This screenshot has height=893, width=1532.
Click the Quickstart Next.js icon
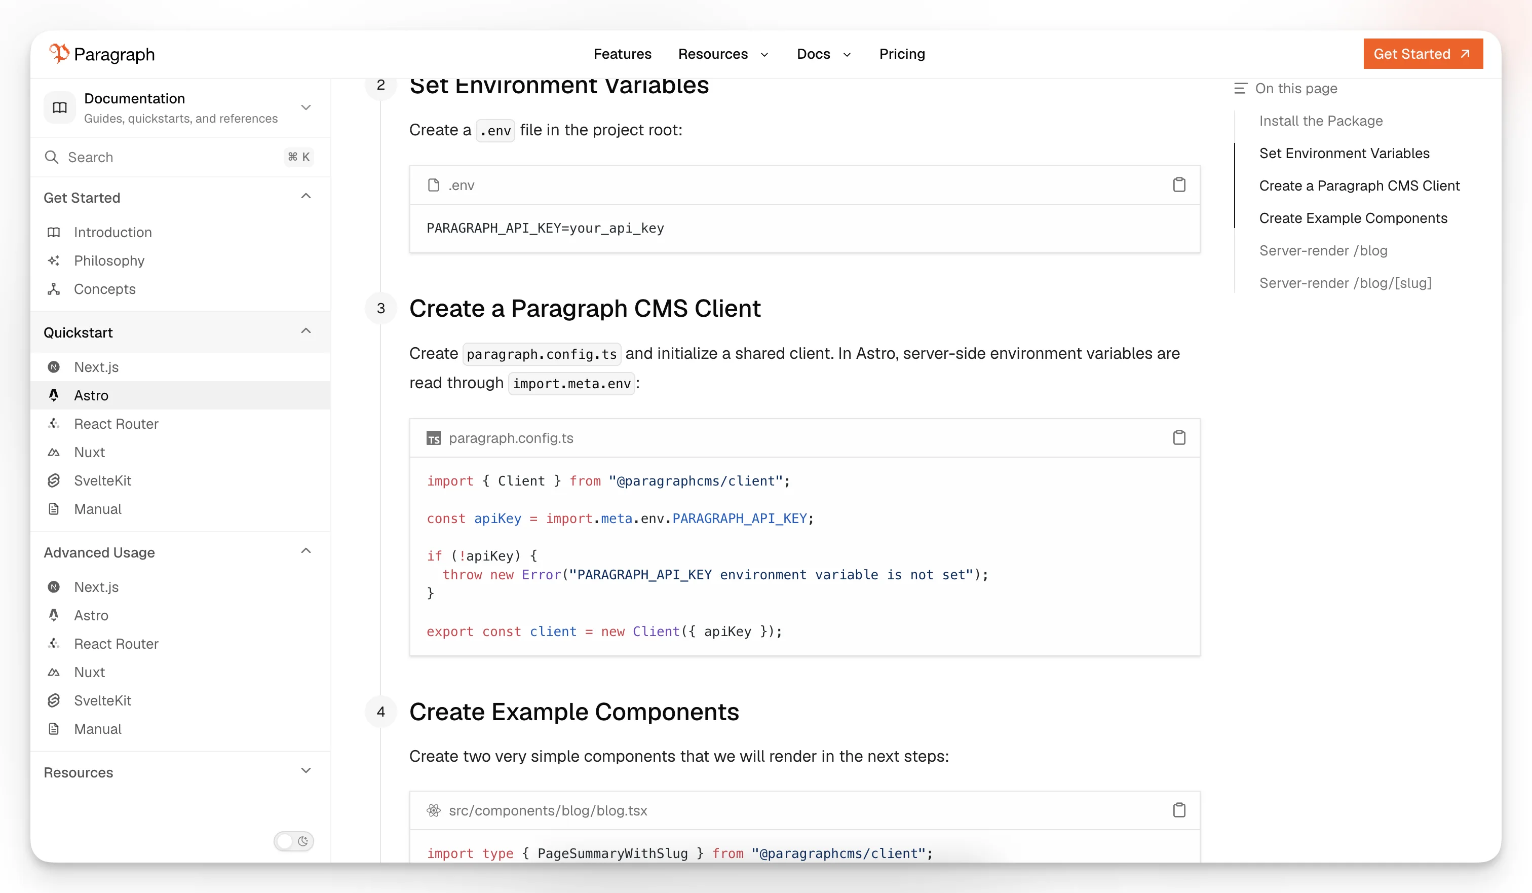54,367
